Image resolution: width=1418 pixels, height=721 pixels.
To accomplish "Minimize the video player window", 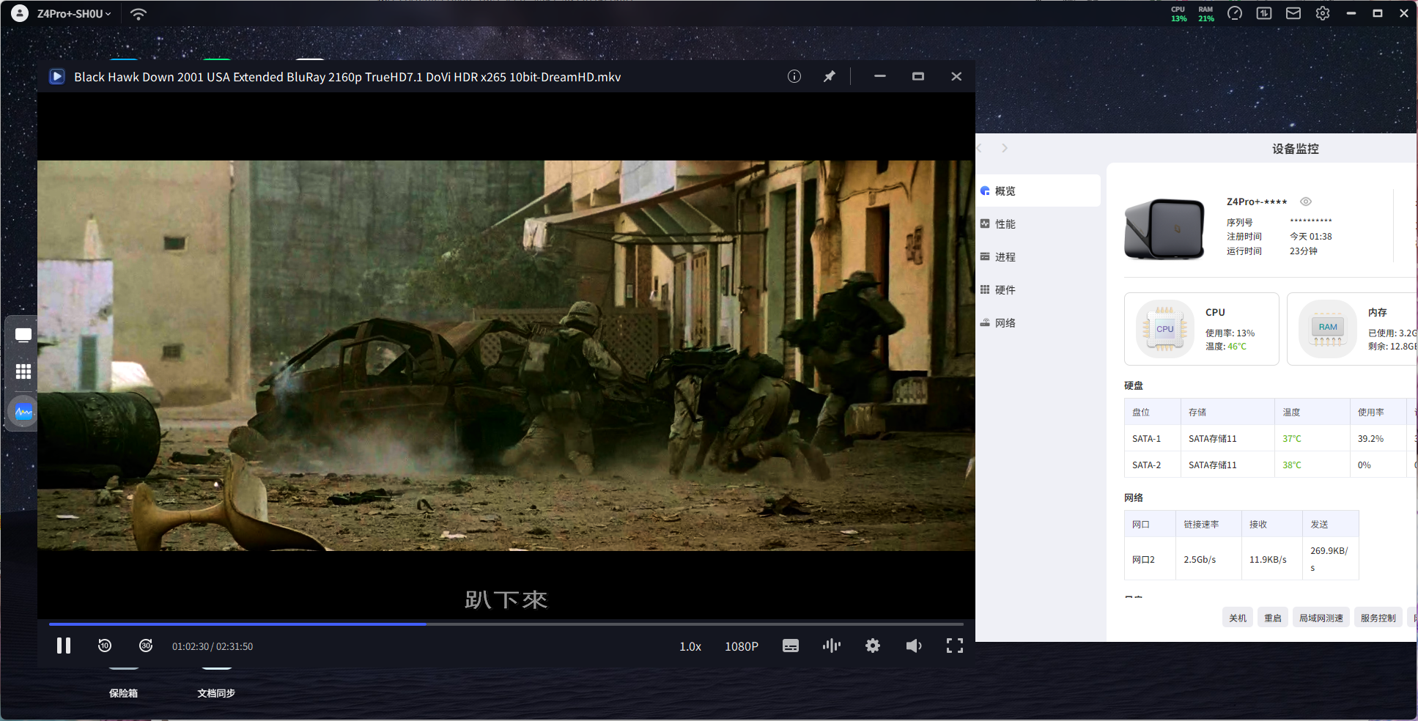I will pos(880,76).
